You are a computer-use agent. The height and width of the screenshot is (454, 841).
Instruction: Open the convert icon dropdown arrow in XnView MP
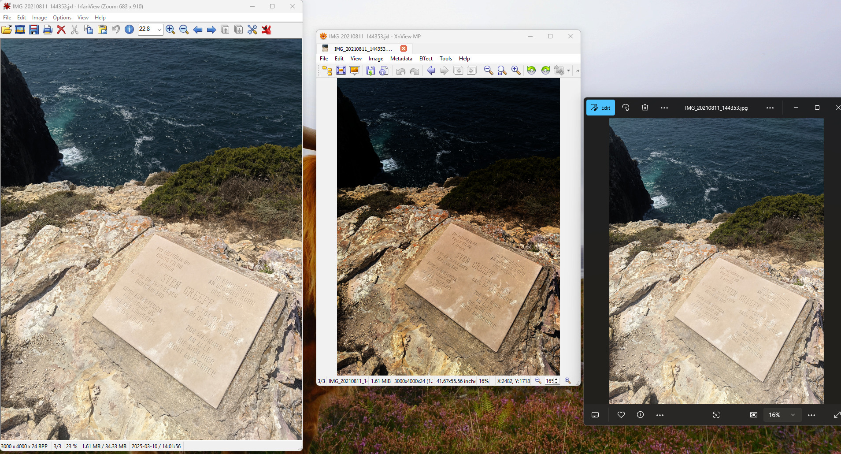pyautogui.click(x=568, y=71)
